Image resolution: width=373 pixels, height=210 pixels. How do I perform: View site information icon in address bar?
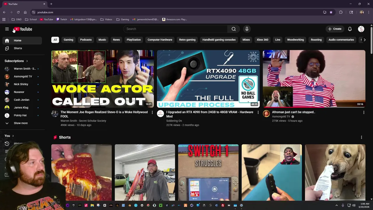tap(34, 12)
